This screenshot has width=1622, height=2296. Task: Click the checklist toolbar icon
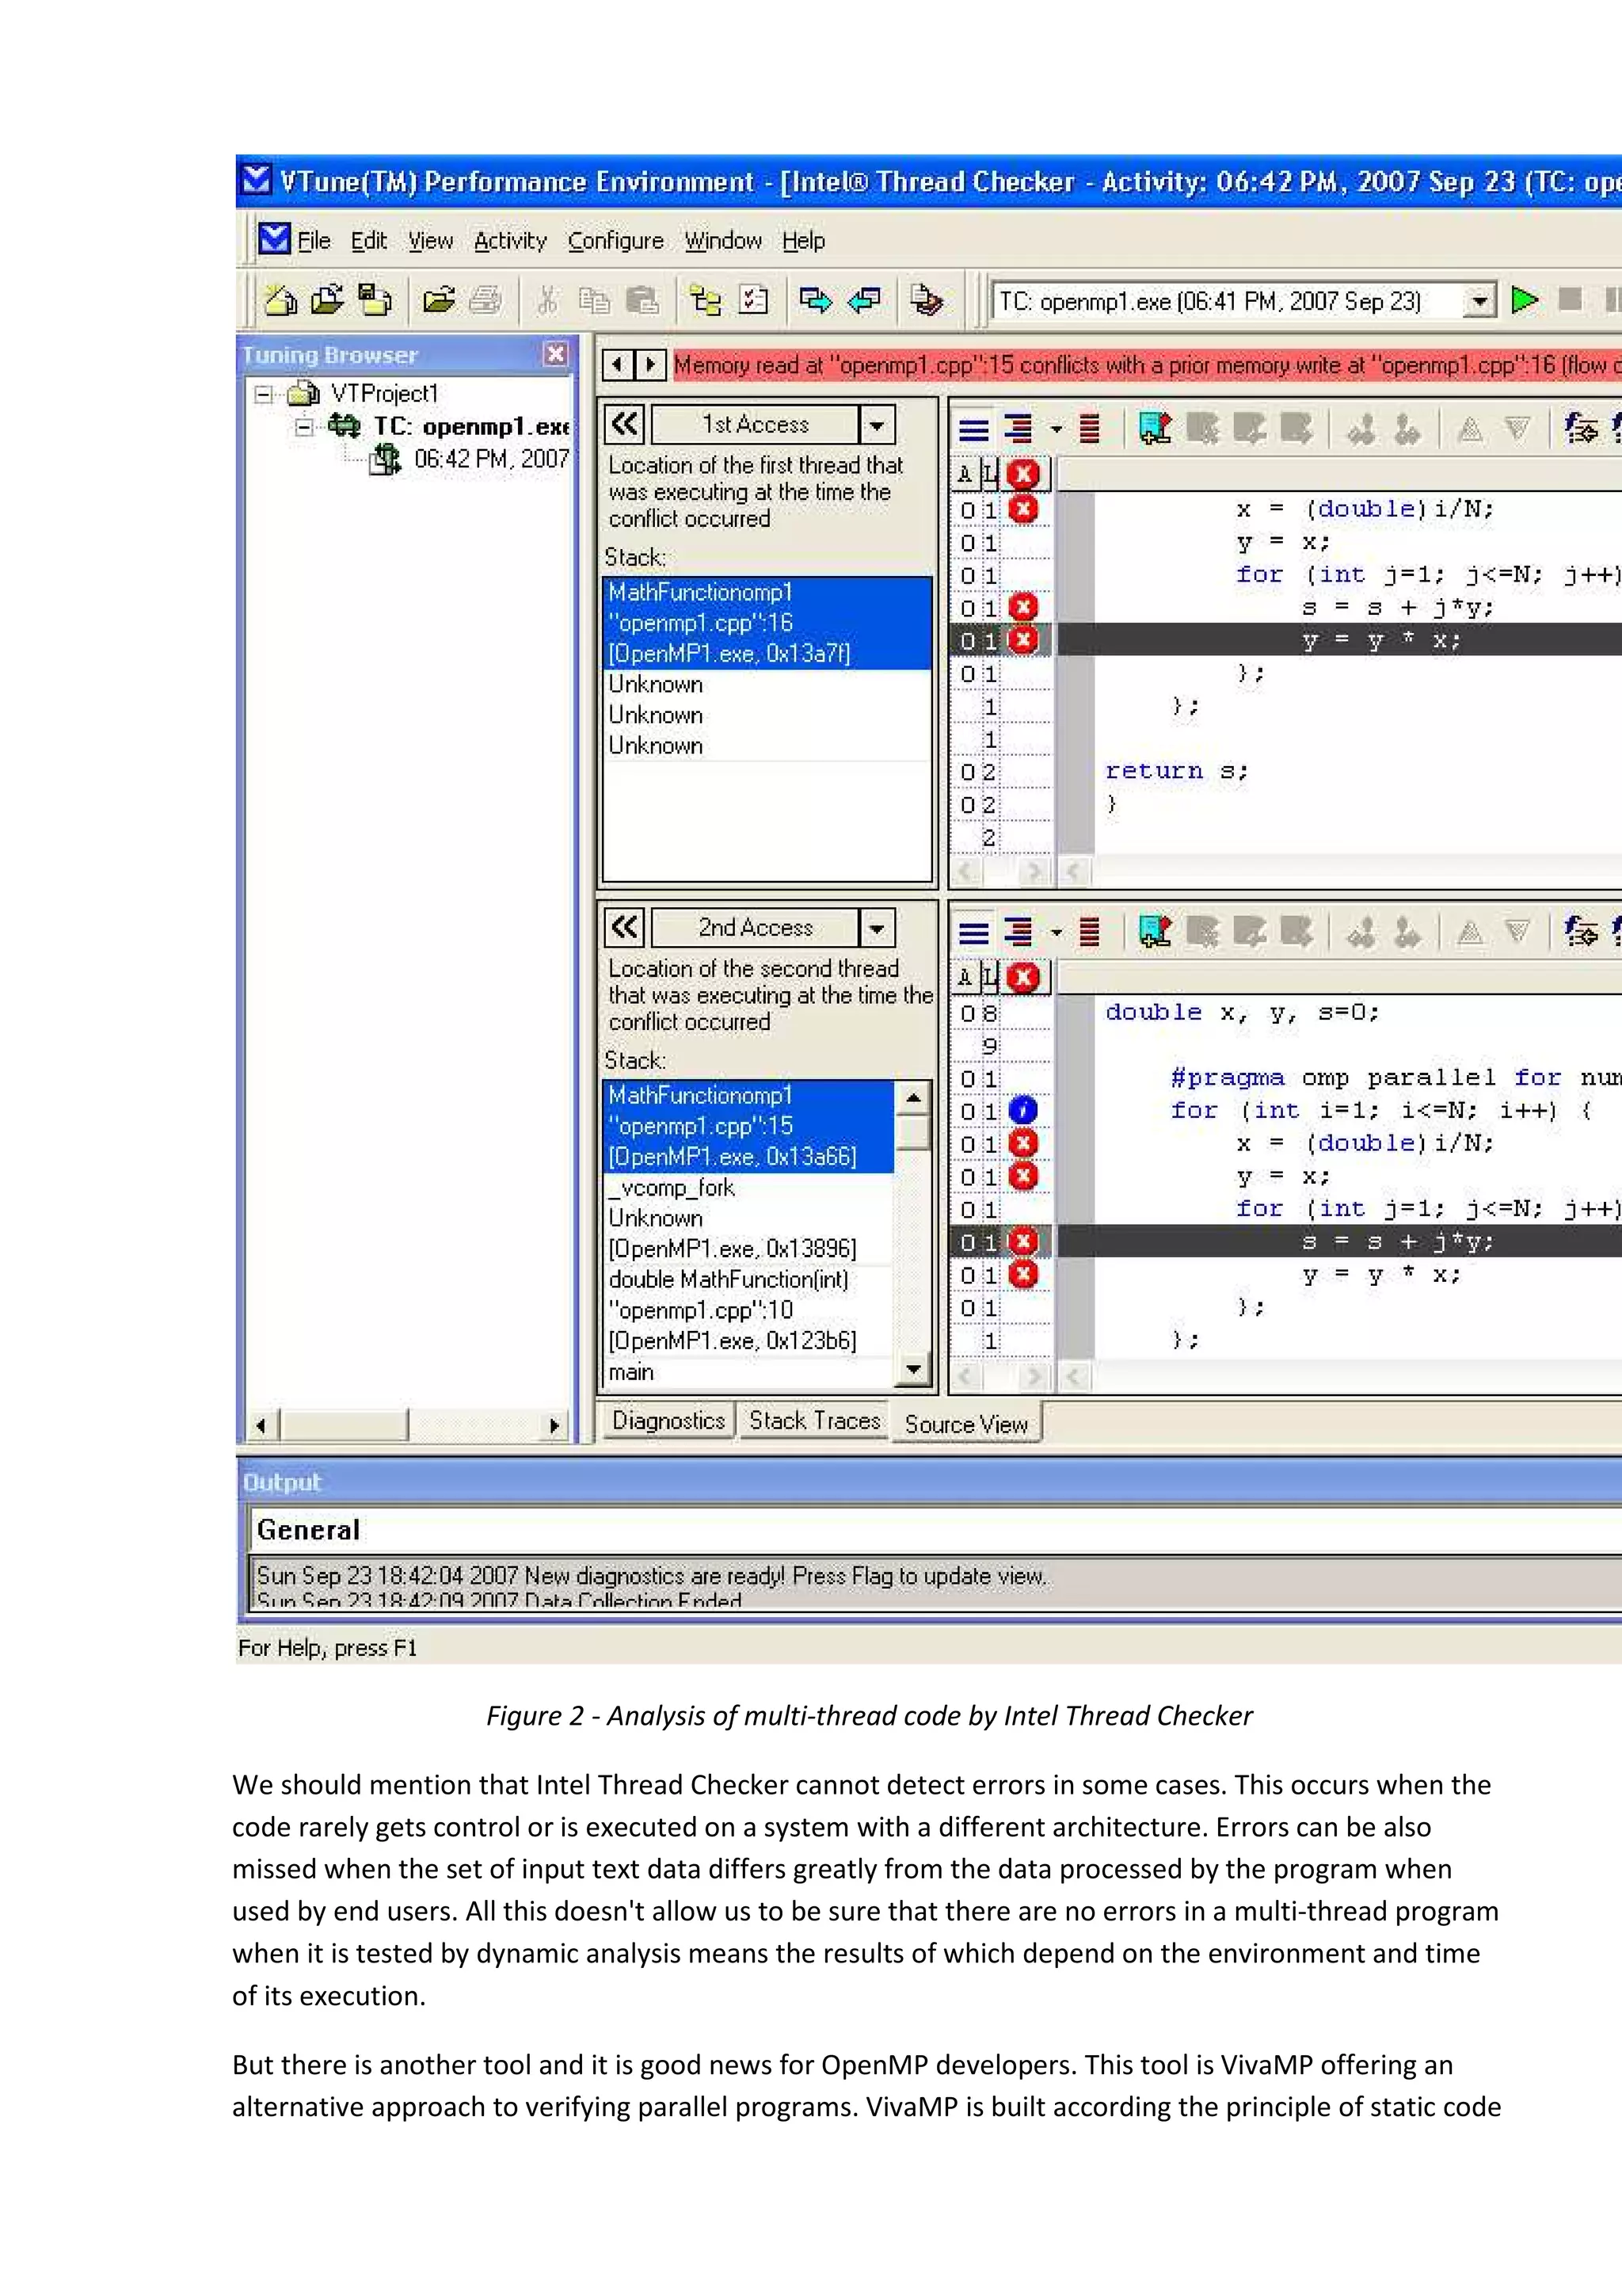point(753,299)
